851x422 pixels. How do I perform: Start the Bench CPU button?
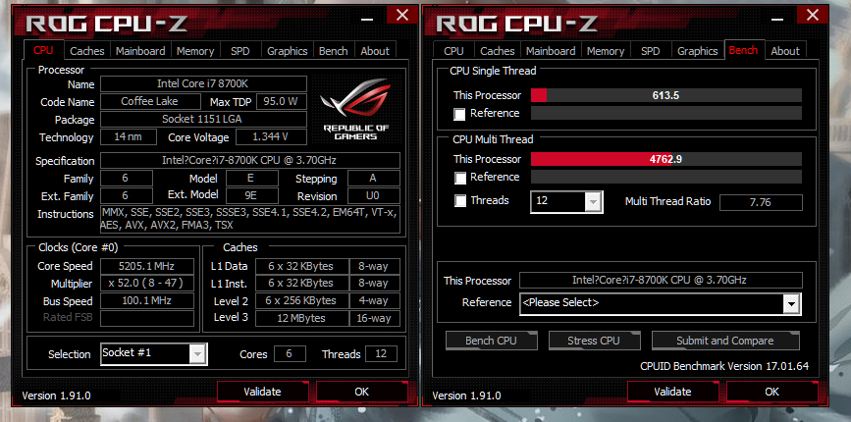pyautogui.click(x=491, y=341)
